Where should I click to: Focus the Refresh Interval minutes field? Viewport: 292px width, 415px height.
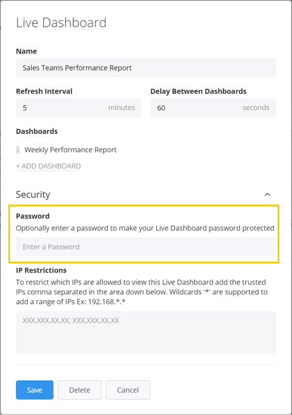tap(79, 108)
